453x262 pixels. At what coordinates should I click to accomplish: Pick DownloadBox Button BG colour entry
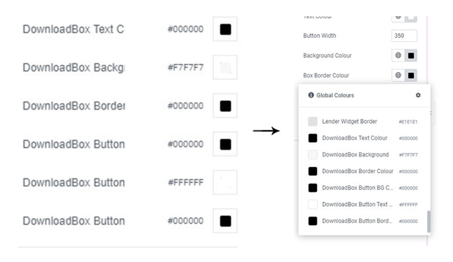pyautogui.click(x=363, y=188)
